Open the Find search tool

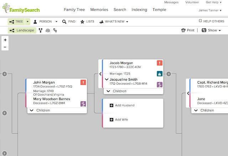[x=69, y=22]
